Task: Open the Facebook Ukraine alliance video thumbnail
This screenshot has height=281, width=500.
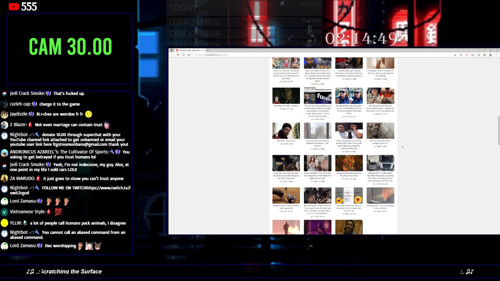Action: (x=318, y=96)
